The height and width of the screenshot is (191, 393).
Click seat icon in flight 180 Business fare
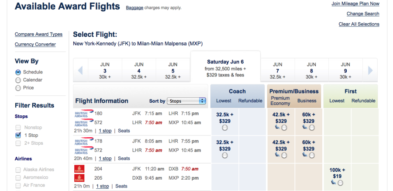click(x=304, y=128)
